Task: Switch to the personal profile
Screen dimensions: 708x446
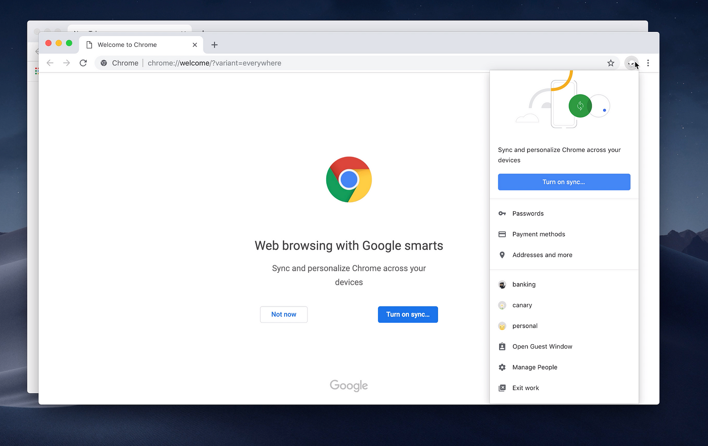Action: (564, 326)
